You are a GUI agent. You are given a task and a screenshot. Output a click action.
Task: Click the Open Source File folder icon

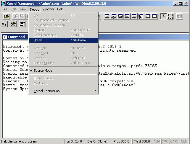click(7, 16)
